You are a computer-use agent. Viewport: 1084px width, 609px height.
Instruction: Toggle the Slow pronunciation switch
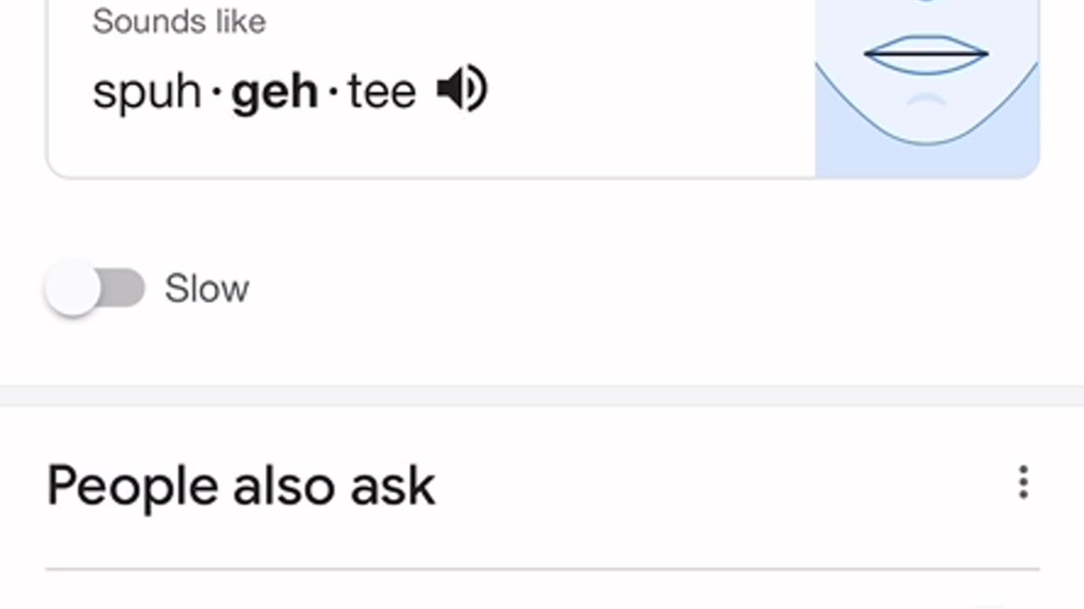coord(95,288)
